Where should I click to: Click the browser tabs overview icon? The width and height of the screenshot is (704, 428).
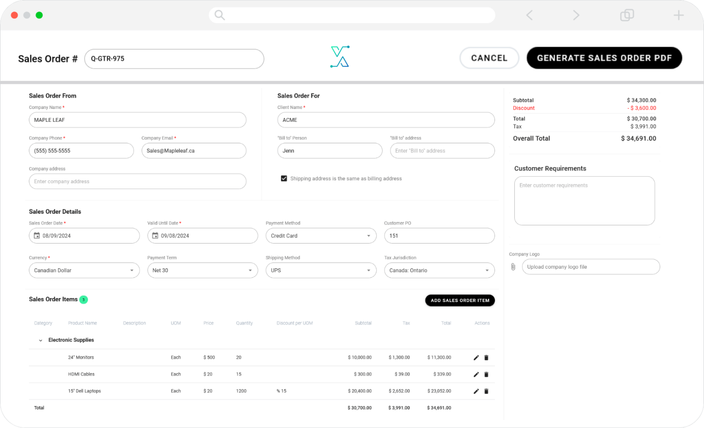[x=627, y=15]
